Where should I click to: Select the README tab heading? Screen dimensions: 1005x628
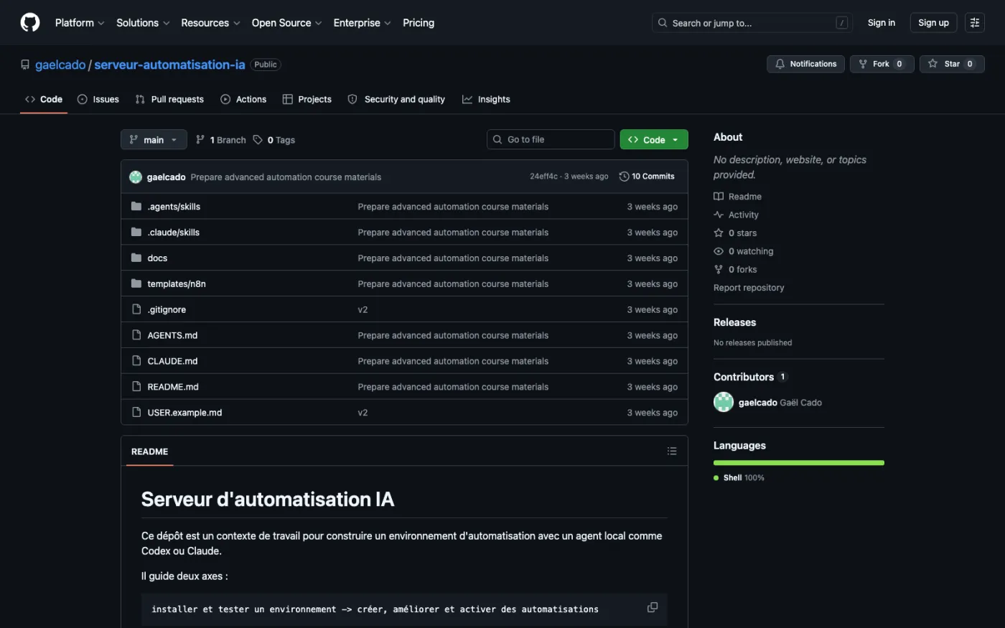click(x=149, y=451)
